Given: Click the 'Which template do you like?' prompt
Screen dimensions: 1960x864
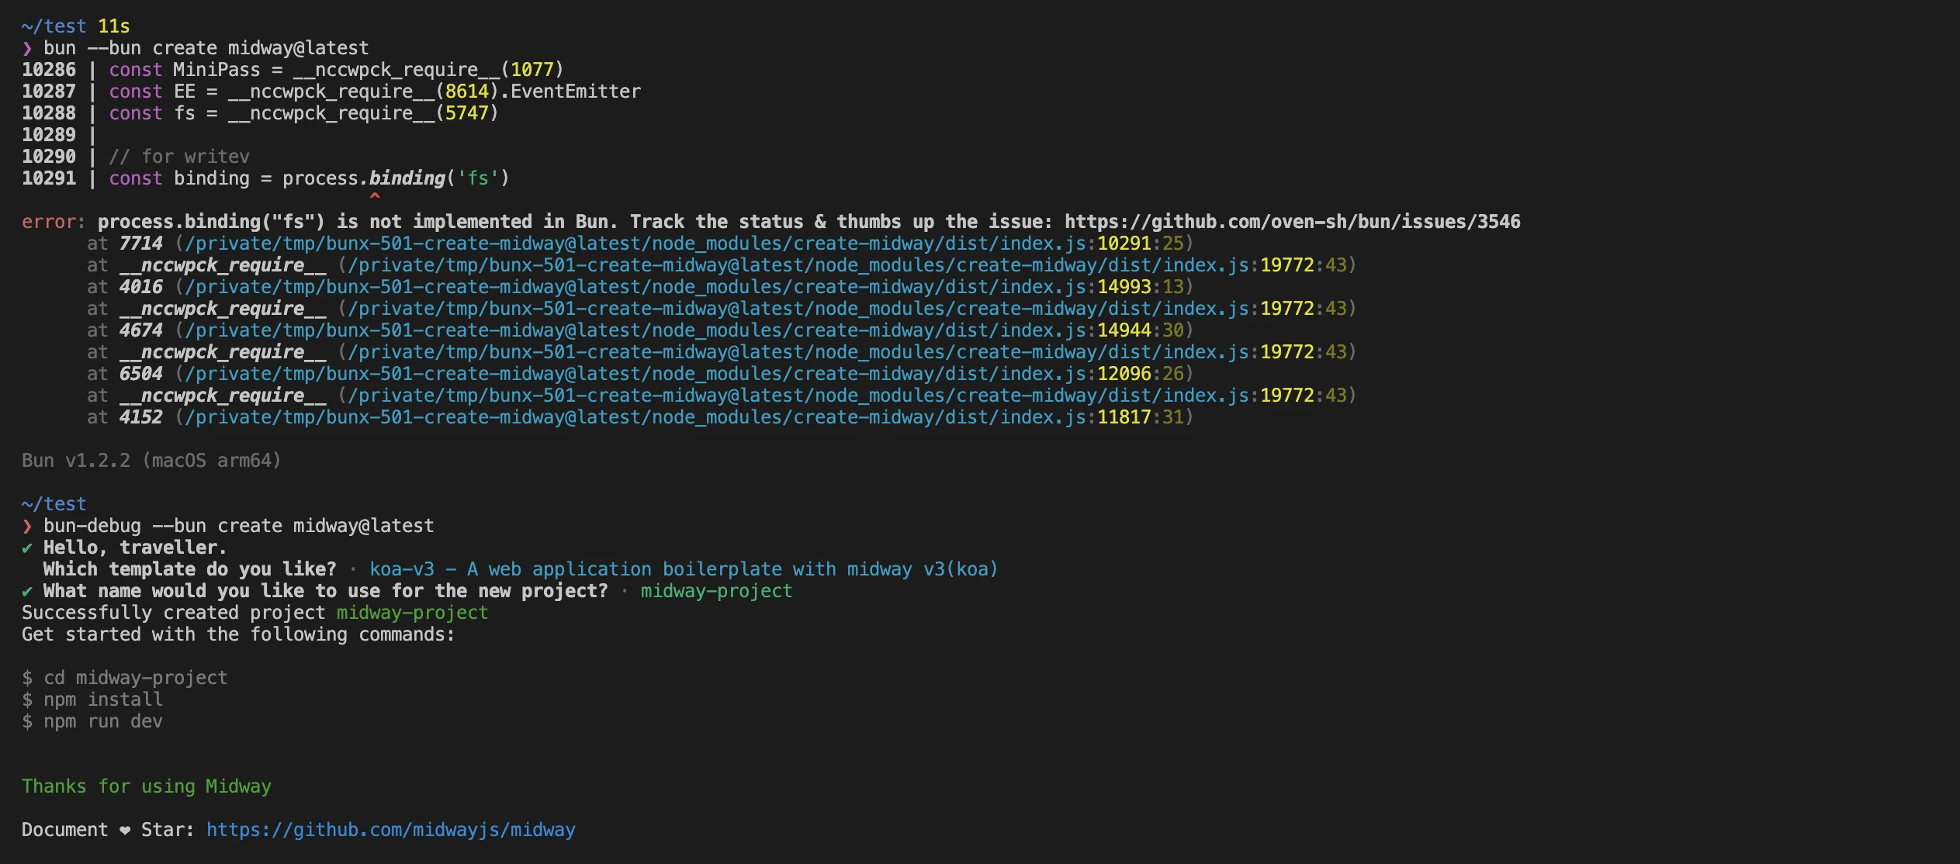Looking at the screenshot, I should [190, 569].
